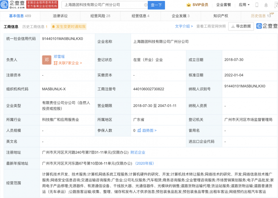The width and height of the screenshot is (278, 198).
Task: Expand the 应用 dropdown
Action: point(244,5)
